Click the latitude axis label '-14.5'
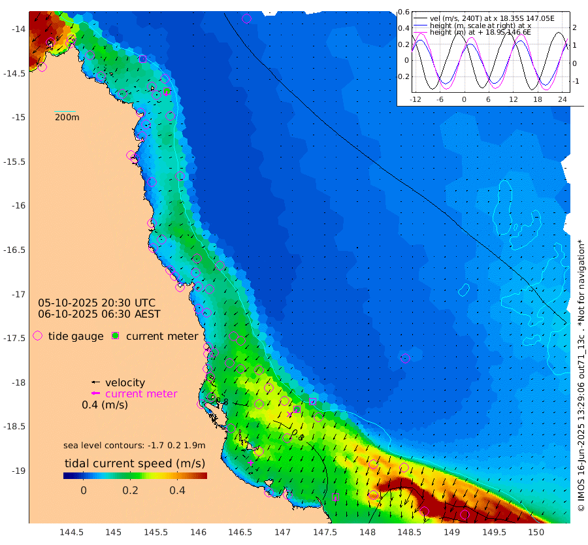 point(14,73)
